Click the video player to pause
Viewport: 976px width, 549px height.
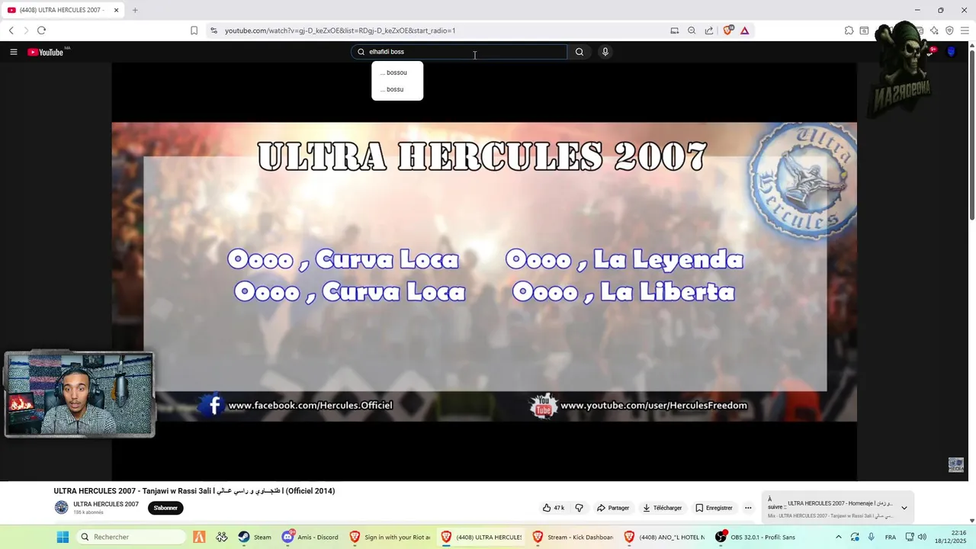[484, 271]
